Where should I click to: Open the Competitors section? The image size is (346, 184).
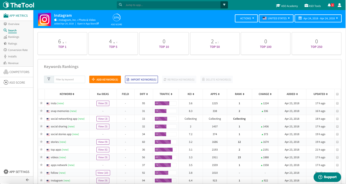[16, 72]
